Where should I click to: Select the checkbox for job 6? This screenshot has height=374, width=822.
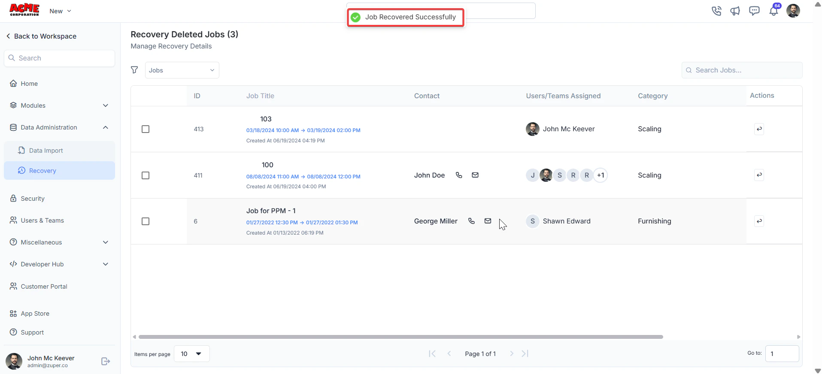146,221
